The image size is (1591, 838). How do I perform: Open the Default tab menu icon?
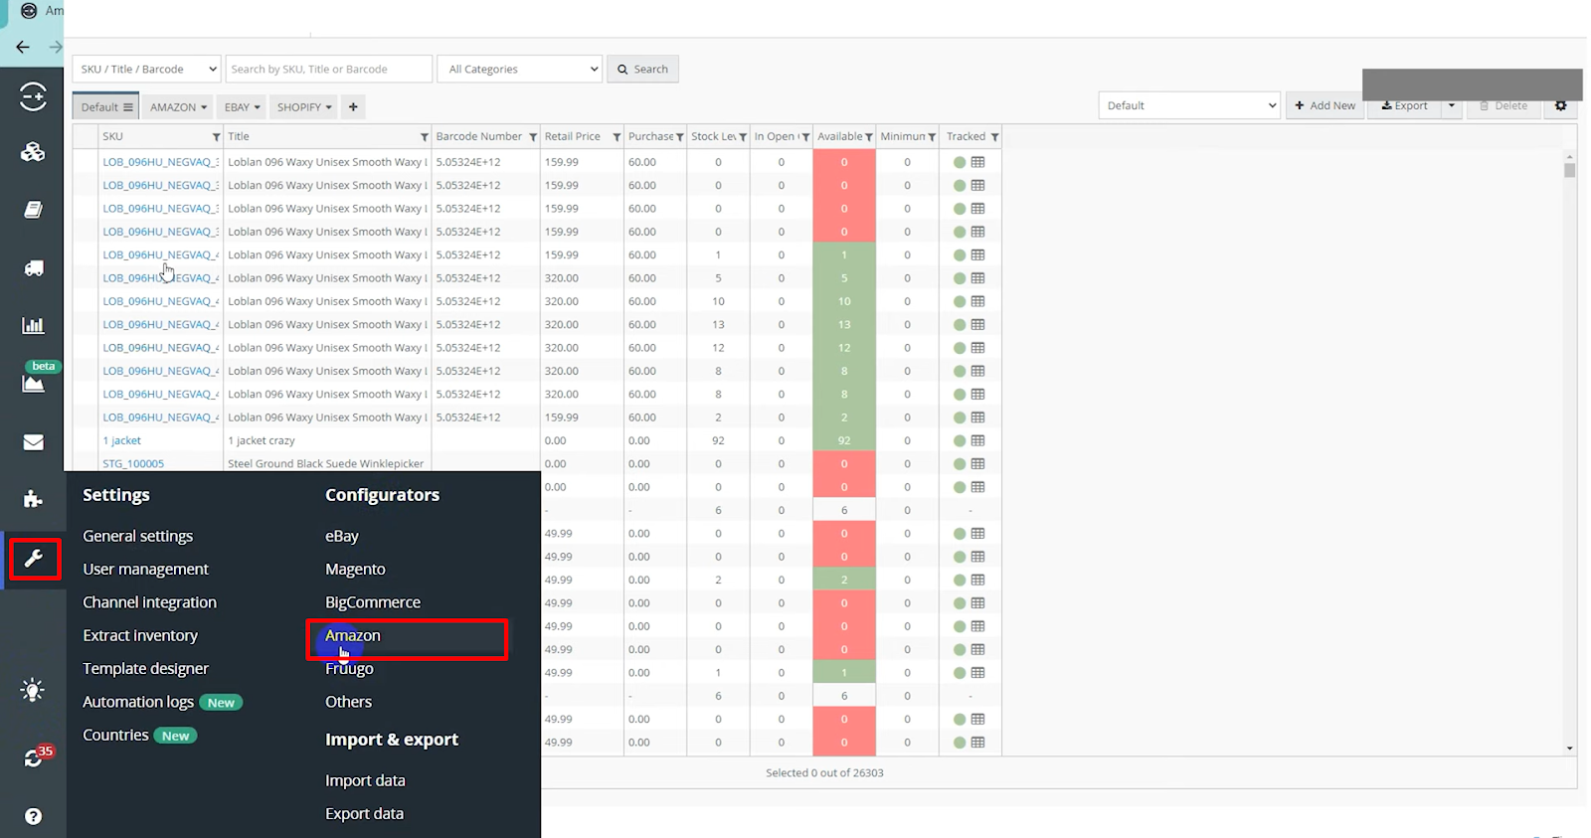pyautogui.click(x=127, y=107)
